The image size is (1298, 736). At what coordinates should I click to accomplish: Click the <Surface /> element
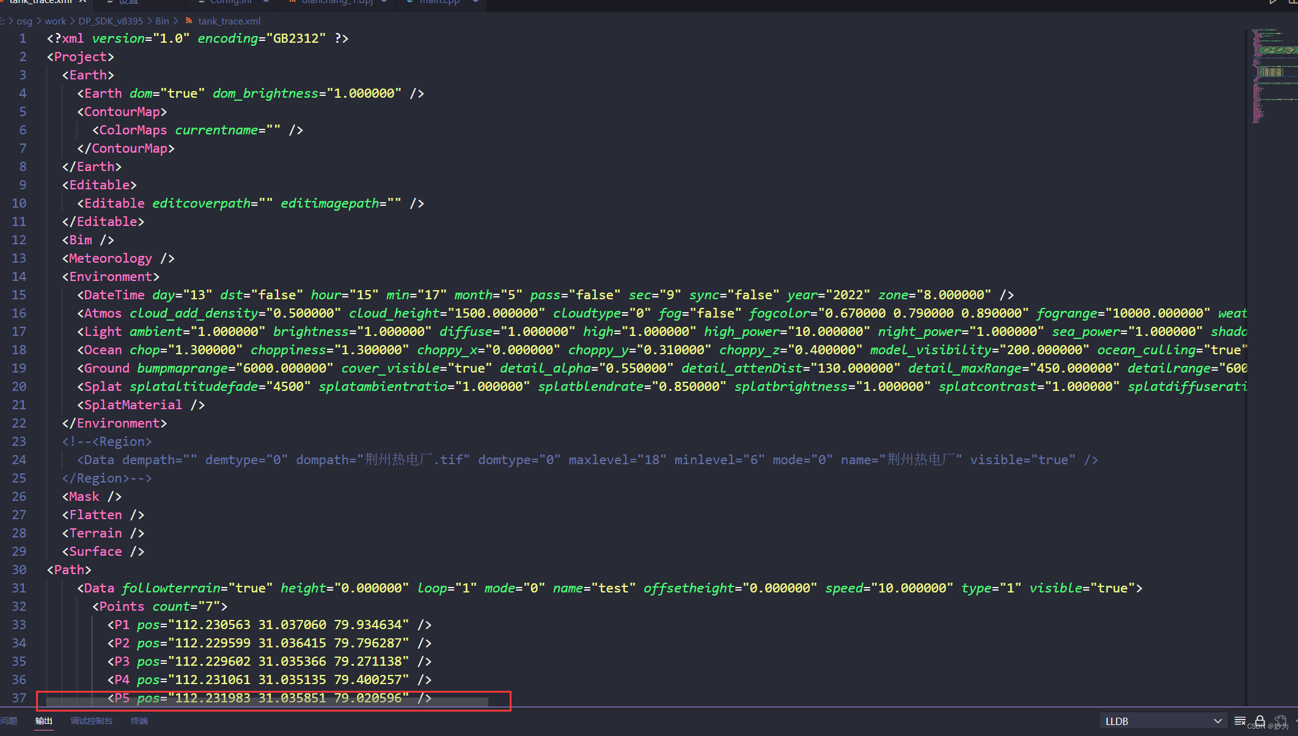(103, 552)
